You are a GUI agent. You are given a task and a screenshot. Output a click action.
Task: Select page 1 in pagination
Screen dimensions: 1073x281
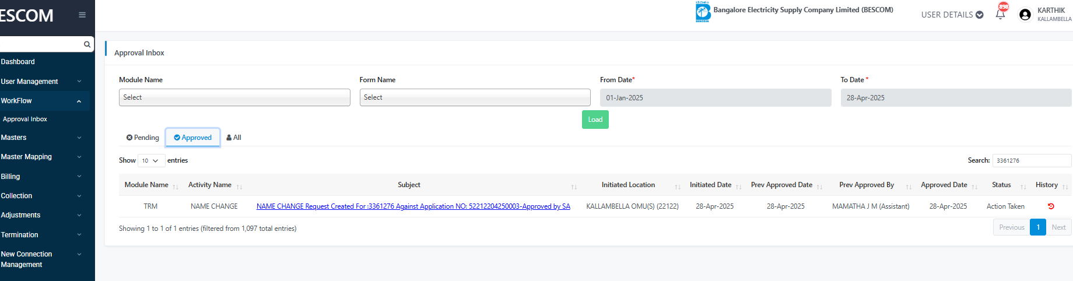[x=1038, y=227]
